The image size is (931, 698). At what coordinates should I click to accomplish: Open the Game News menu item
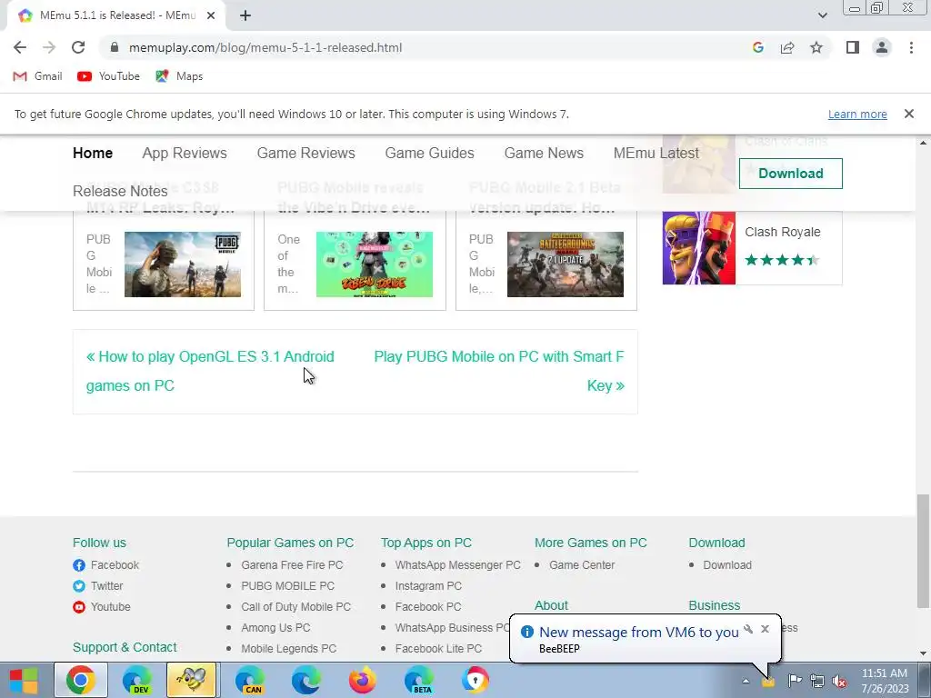(544, 153)
